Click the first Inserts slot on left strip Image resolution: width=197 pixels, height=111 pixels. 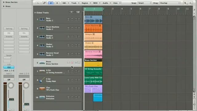[x=9, y=39]
